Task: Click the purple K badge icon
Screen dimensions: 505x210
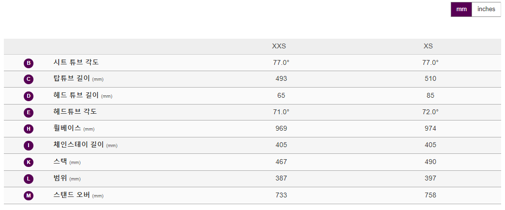Action: pos(29,162)
